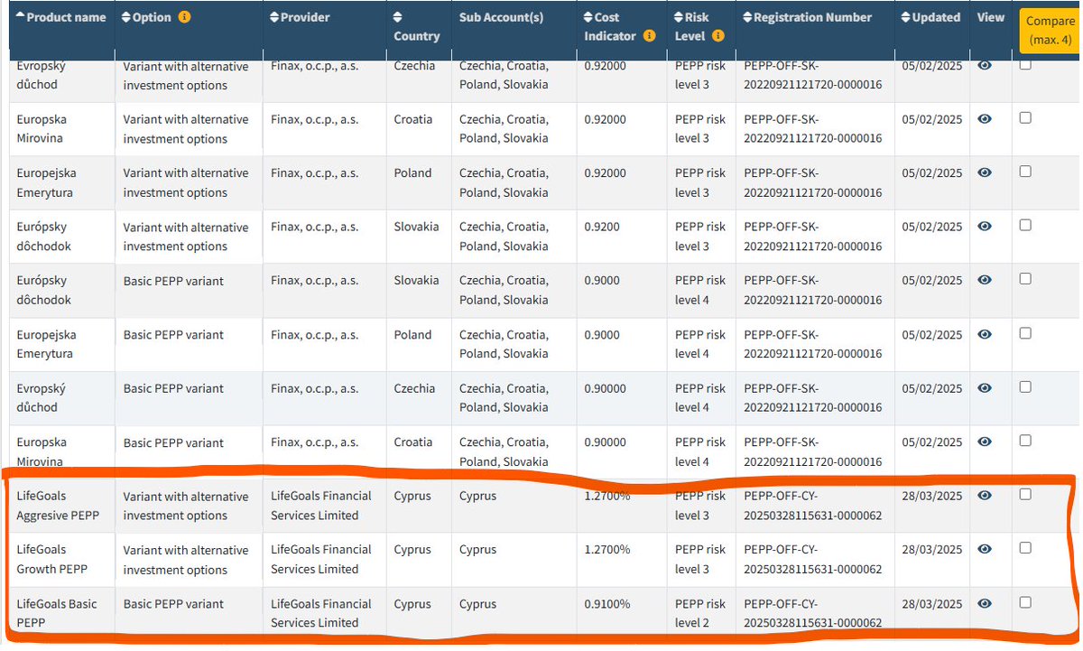Click the eye icon for LifeGoals Basic PEPP
This screenshot has width=1083, height=651.
point(985,603)
